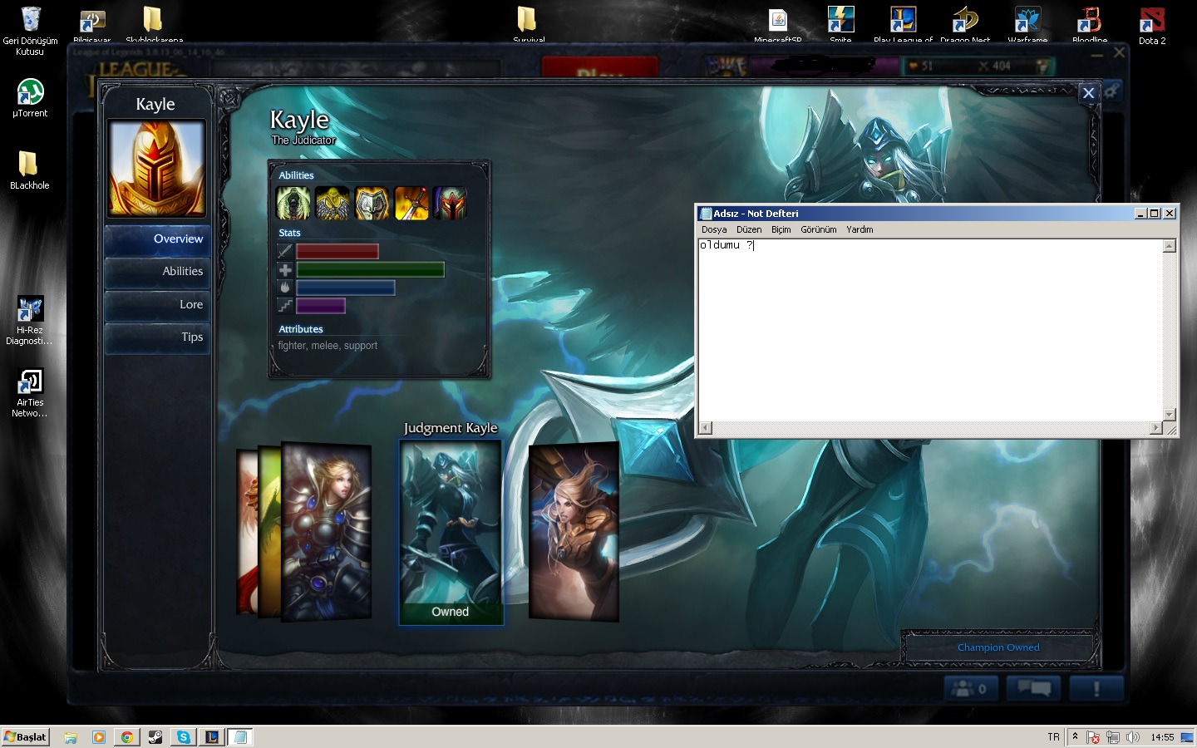Open the Dota 2 desktop shortcut
1197x748 pixels.
pos(1152,25)
